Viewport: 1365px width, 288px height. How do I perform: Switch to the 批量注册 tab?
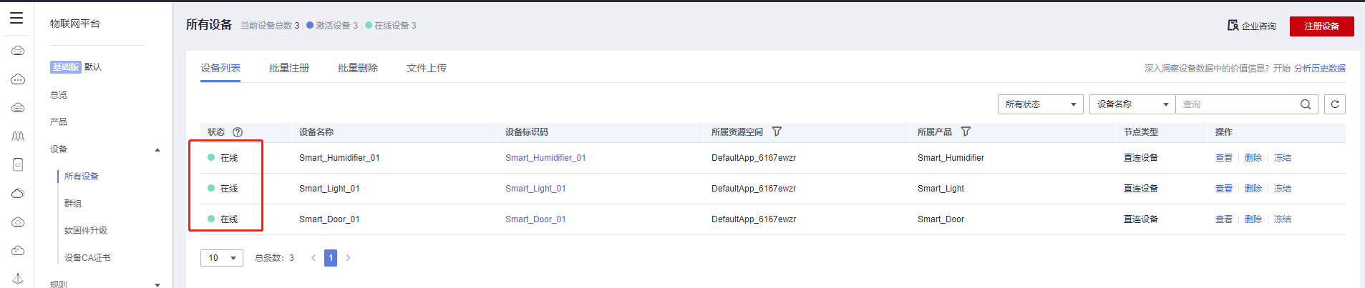(x=289, y=68)
